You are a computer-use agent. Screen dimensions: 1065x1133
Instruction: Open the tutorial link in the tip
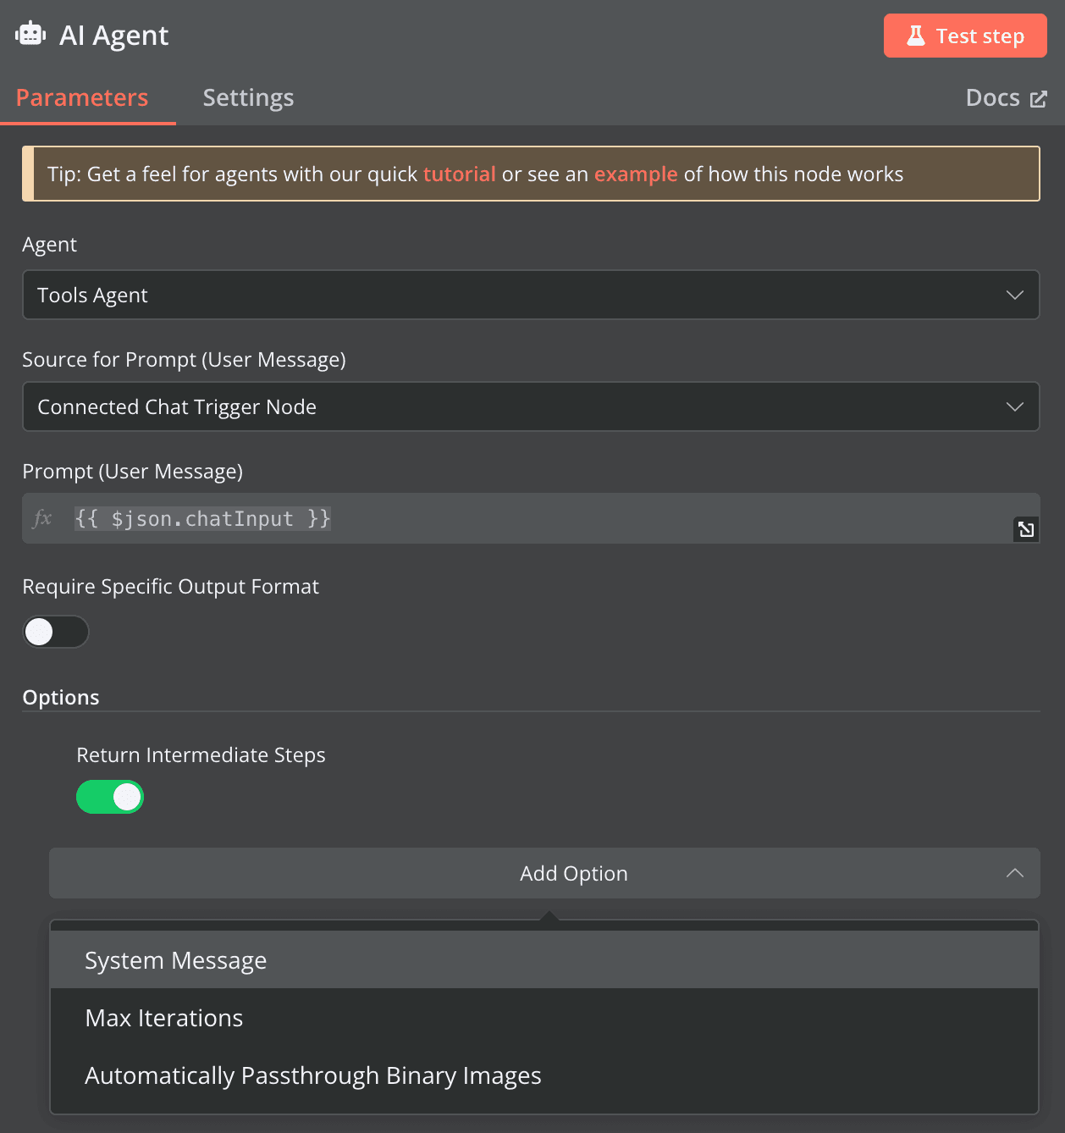pos(459,174)
